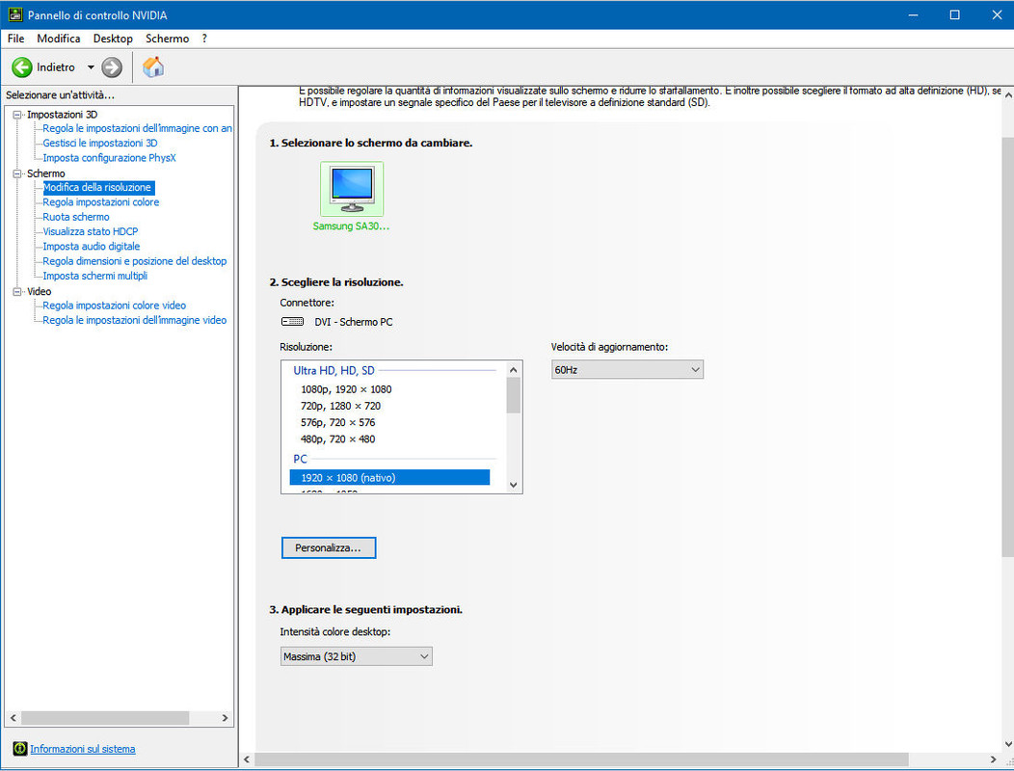Viewport: 1014px width, 771px height.
Task: Open Regola le impostazioni dell'immagine con anteprima
Action: (x=137, y=128)
